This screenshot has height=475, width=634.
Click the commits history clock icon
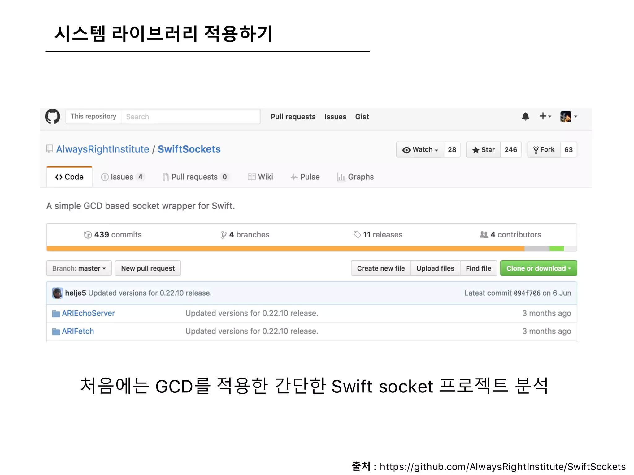point(88,235)
